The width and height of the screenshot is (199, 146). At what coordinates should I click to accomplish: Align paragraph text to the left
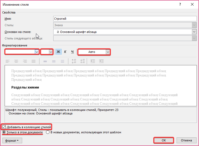tap(8, 61)
